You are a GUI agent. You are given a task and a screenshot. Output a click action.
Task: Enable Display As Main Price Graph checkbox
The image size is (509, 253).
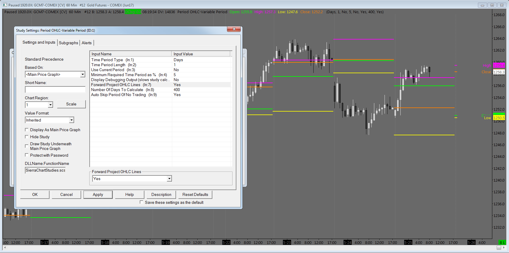click(x=27, y=130)
